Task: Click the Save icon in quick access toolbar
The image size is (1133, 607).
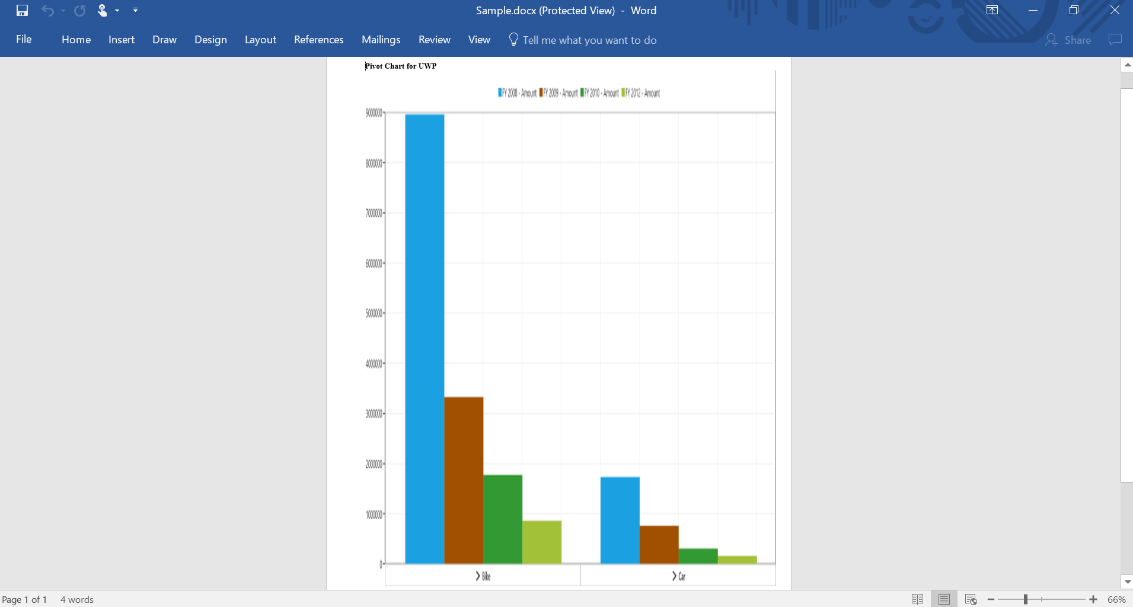Action: click(22, 10)
